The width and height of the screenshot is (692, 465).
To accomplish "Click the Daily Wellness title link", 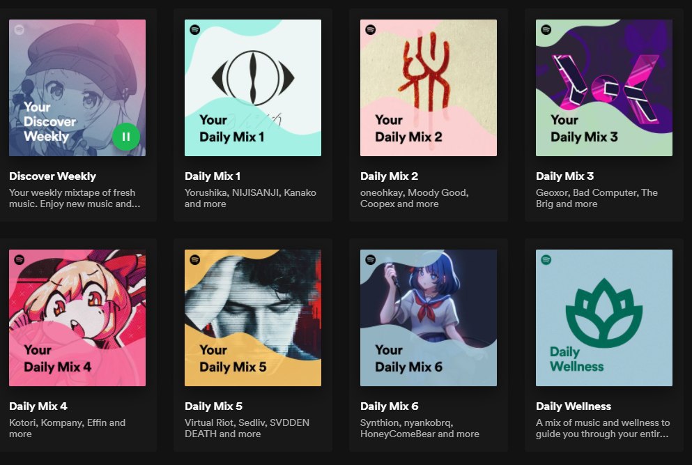I will pyautogui.click(x=574, y=406).
